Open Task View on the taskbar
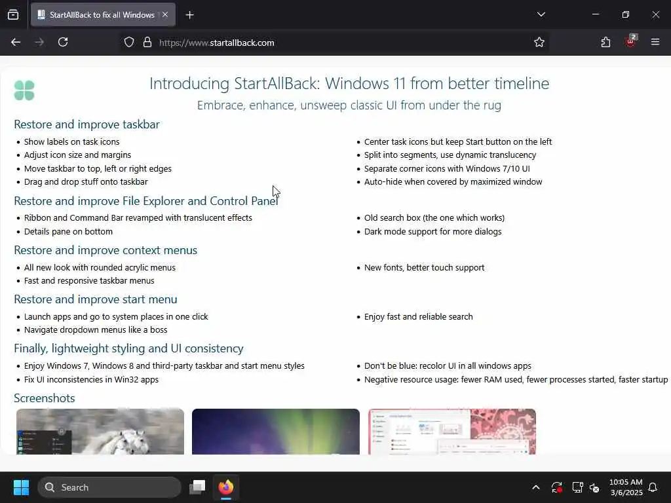Viewport: 671px width, 503px height. tap(197, 487)
